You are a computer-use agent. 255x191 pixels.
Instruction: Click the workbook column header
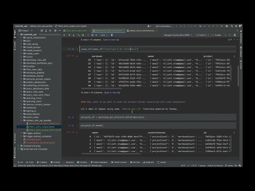point(97,57)
